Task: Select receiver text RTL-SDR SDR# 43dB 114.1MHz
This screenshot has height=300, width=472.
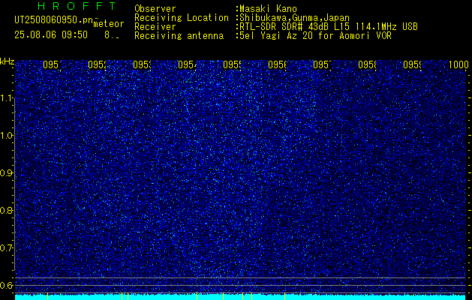Action: tap(329, 27)
